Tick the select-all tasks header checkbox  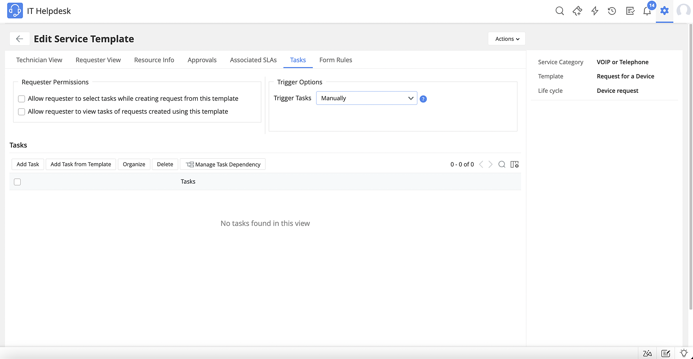tap(17, 182)
